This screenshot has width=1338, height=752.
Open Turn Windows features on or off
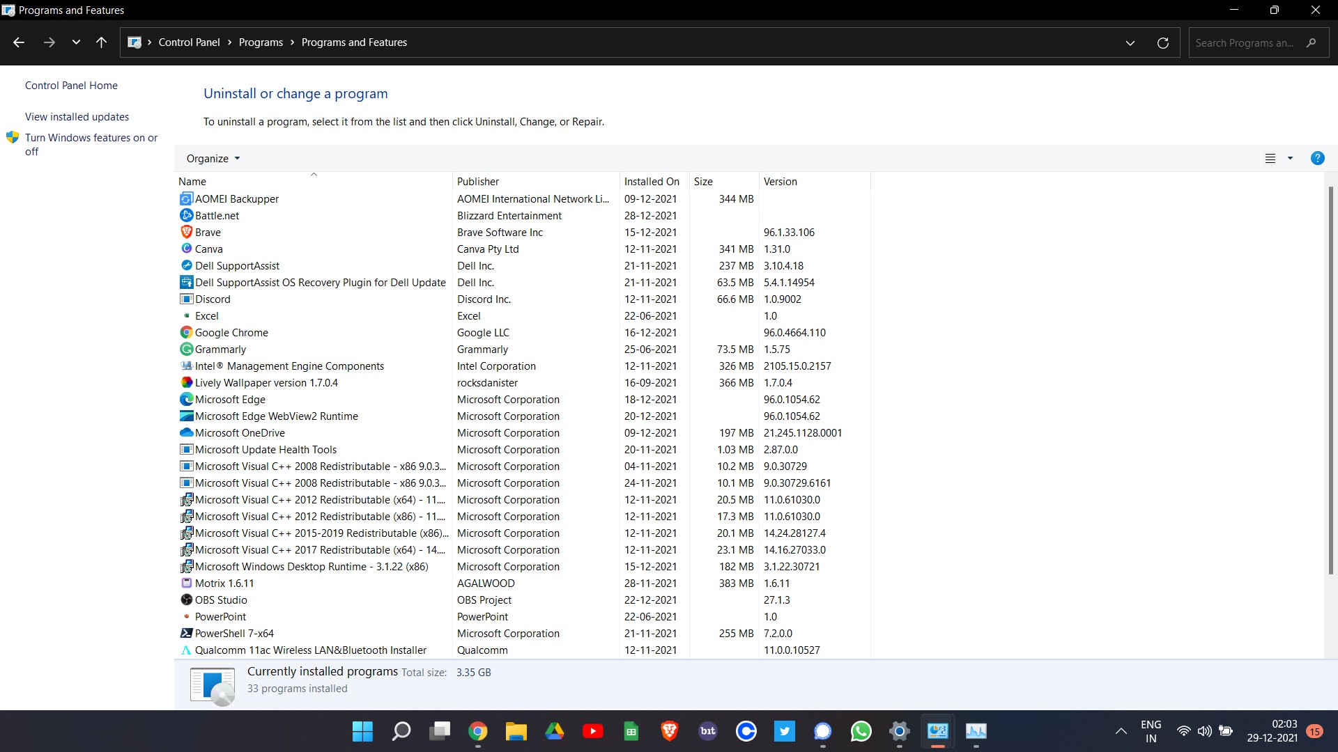point(91,145)
